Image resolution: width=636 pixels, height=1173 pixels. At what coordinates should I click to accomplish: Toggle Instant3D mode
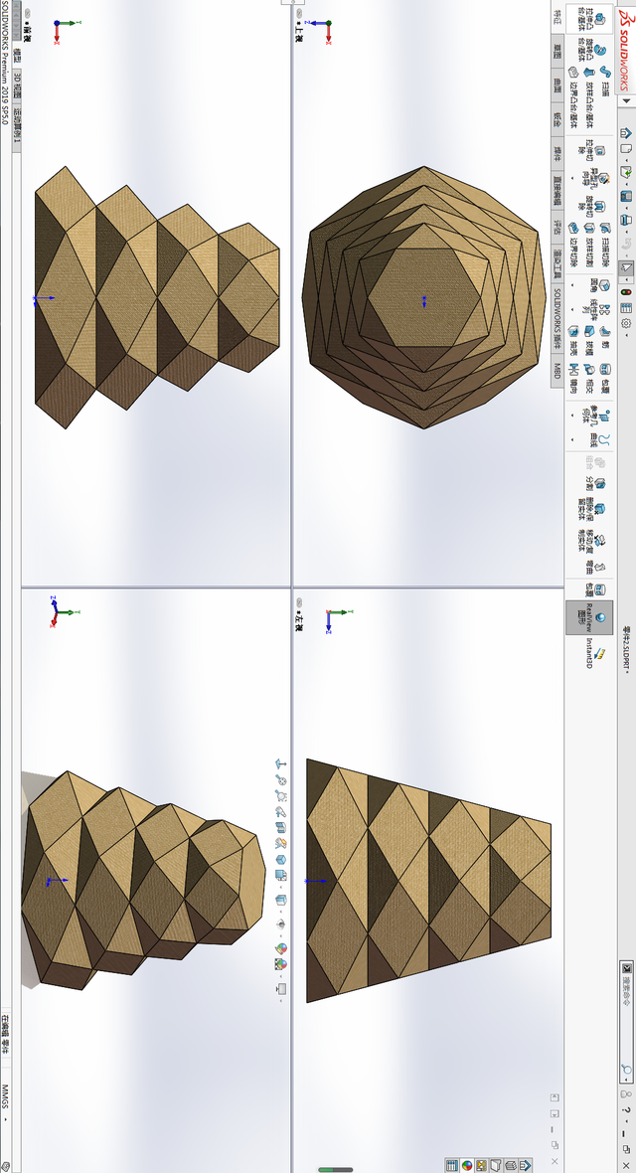596,652
